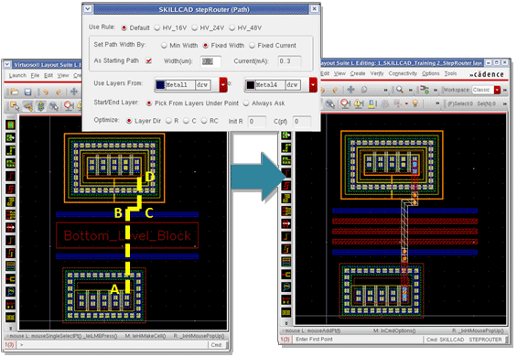Click the connectivity plug icon with green dot

[424, 90]
